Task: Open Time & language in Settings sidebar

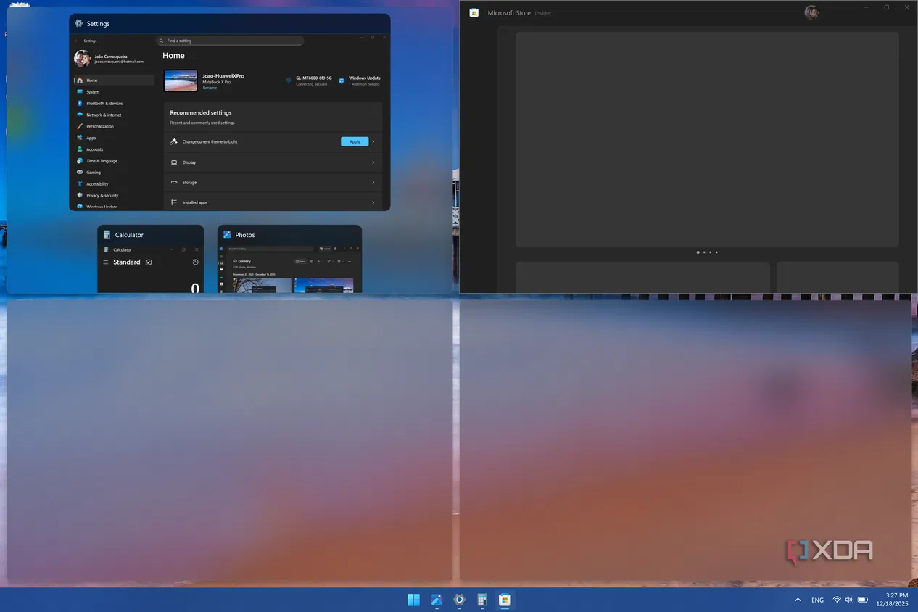Action: click(114, 161)
